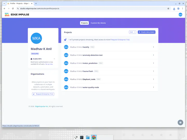Screen dimensions: 187x140
Task: Open the file manager from the taskbar
Action: click(x=88, y=137)
